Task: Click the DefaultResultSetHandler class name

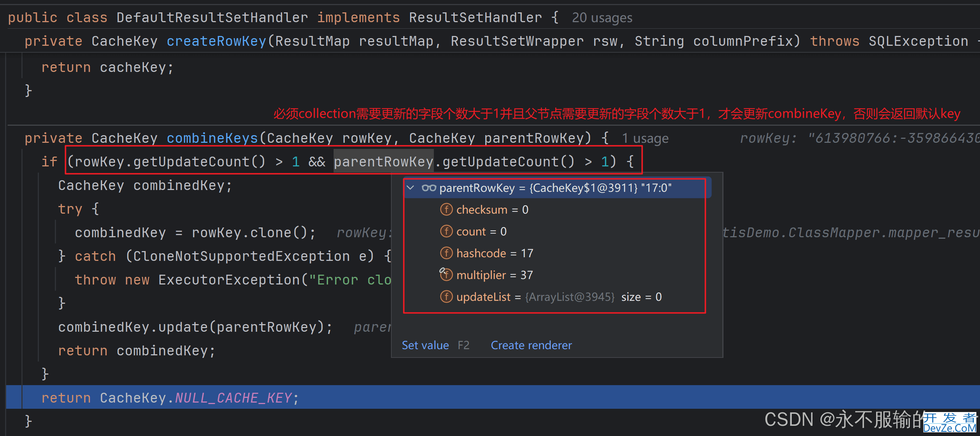Action: pyautogui.click(x=212, y=17)
